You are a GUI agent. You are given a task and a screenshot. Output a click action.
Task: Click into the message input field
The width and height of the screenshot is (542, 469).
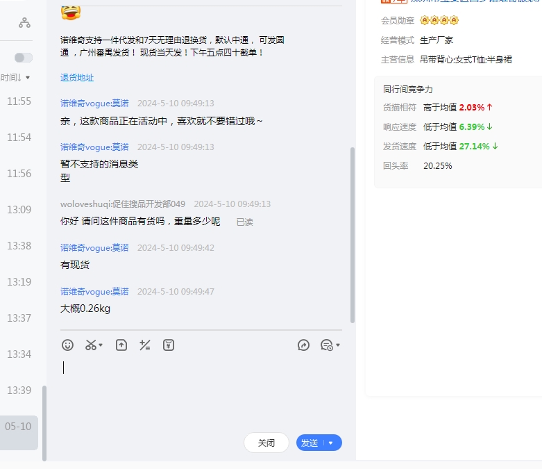[x=201, y=389]
